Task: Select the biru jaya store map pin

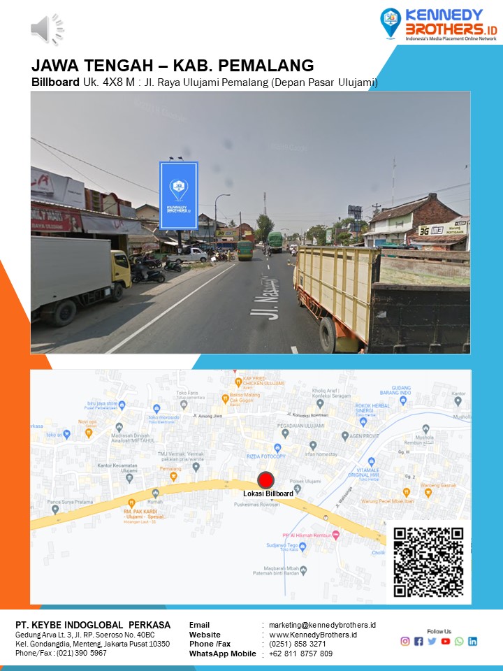Action: (x=122, y=405)
